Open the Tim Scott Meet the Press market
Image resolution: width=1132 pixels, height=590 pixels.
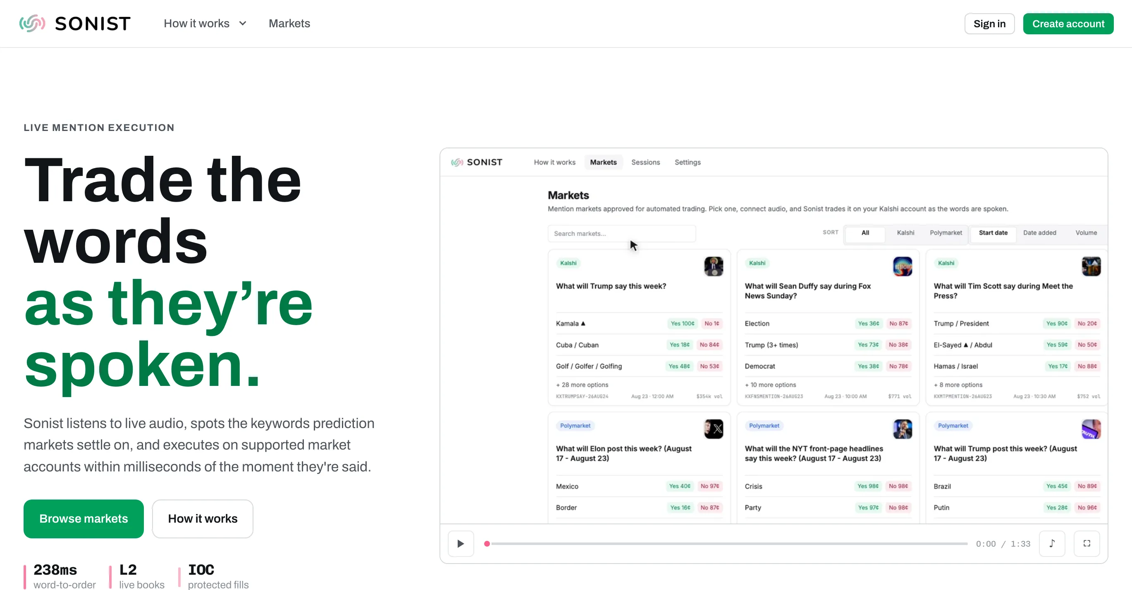click(x=1003, y=291)
